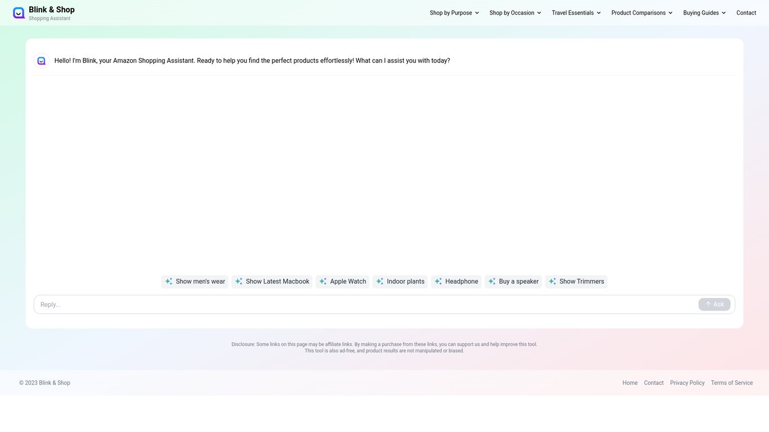
Task: Open the Terms of Service footer link
Action: coord(732,383)
